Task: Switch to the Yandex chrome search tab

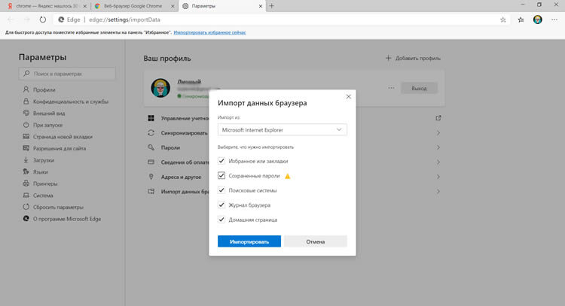Action: pyautogui.click(x=47, y=6)
